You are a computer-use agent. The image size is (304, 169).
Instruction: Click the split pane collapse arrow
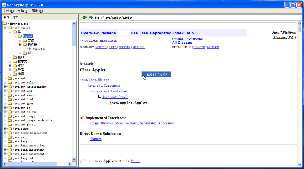point(78,16)
